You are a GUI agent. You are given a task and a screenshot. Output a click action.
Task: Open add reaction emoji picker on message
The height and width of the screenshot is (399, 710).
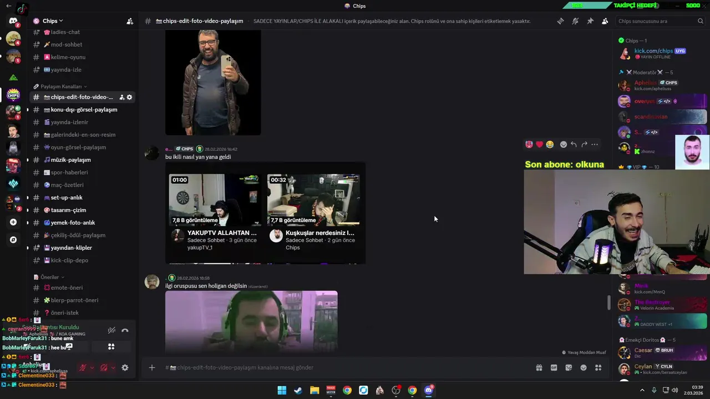click(x=564, y=144)
